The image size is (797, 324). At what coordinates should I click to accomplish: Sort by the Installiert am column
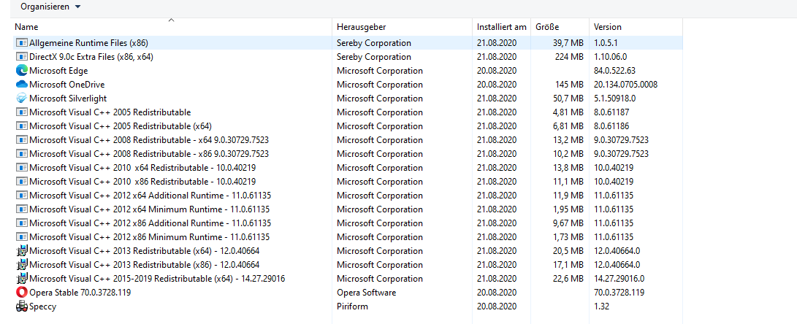click(x=501, y=27)
